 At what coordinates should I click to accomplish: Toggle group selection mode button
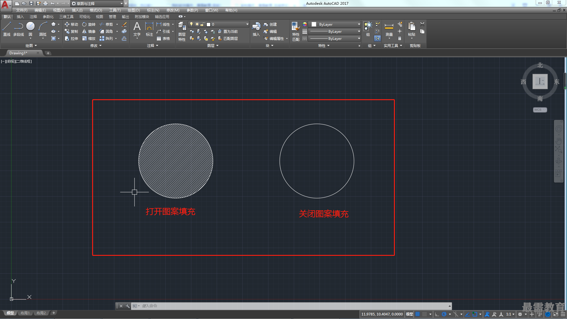coord(377,38)
